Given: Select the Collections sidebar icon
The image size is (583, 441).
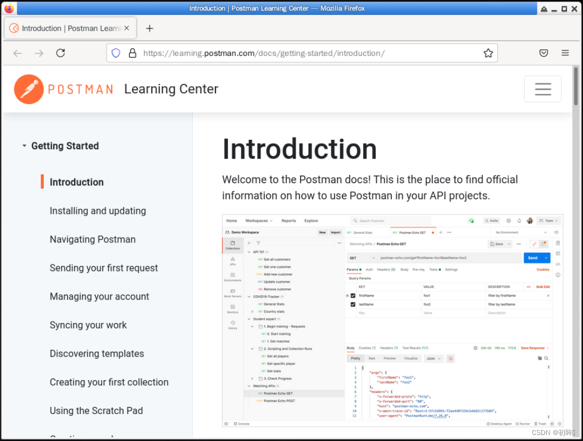Looking at the screenshot, I should pos(233,245).
